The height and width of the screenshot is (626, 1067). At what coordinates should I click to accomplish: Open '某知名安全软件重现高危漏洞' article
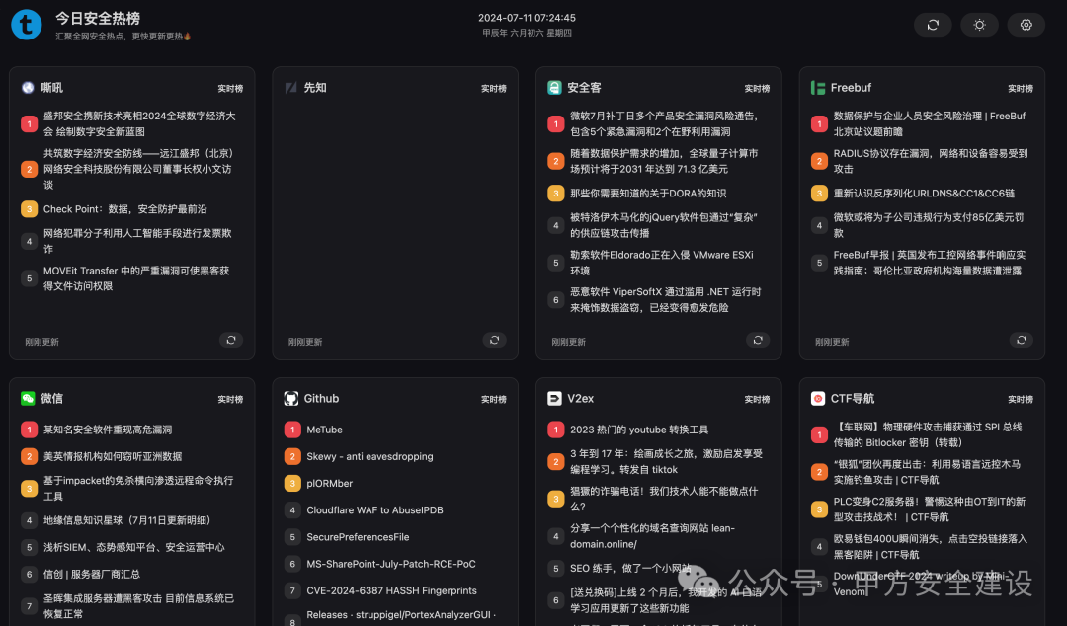[x=108, y=430]
